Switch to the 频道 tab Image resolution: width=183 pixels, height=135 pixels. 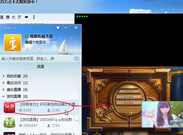tap(40, 67)
